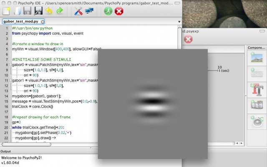This screenshot has width=267, height=167.
Task: Click the "gp=0" line
Action: pos(16,122)
